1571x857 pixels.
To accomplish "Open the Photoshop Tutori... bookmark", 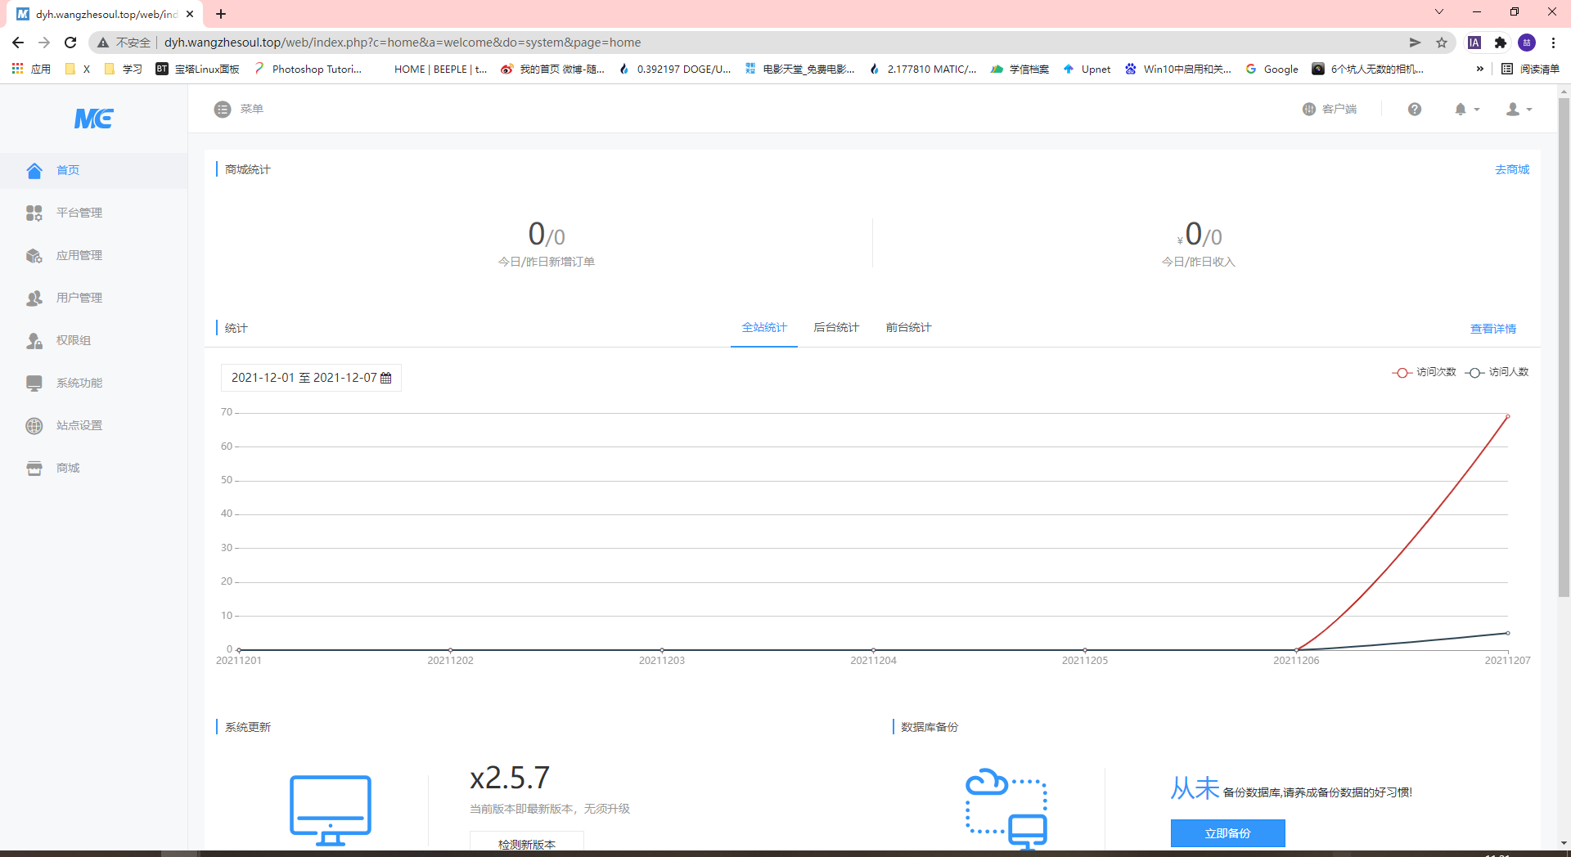I will click(x=308, y=70).
